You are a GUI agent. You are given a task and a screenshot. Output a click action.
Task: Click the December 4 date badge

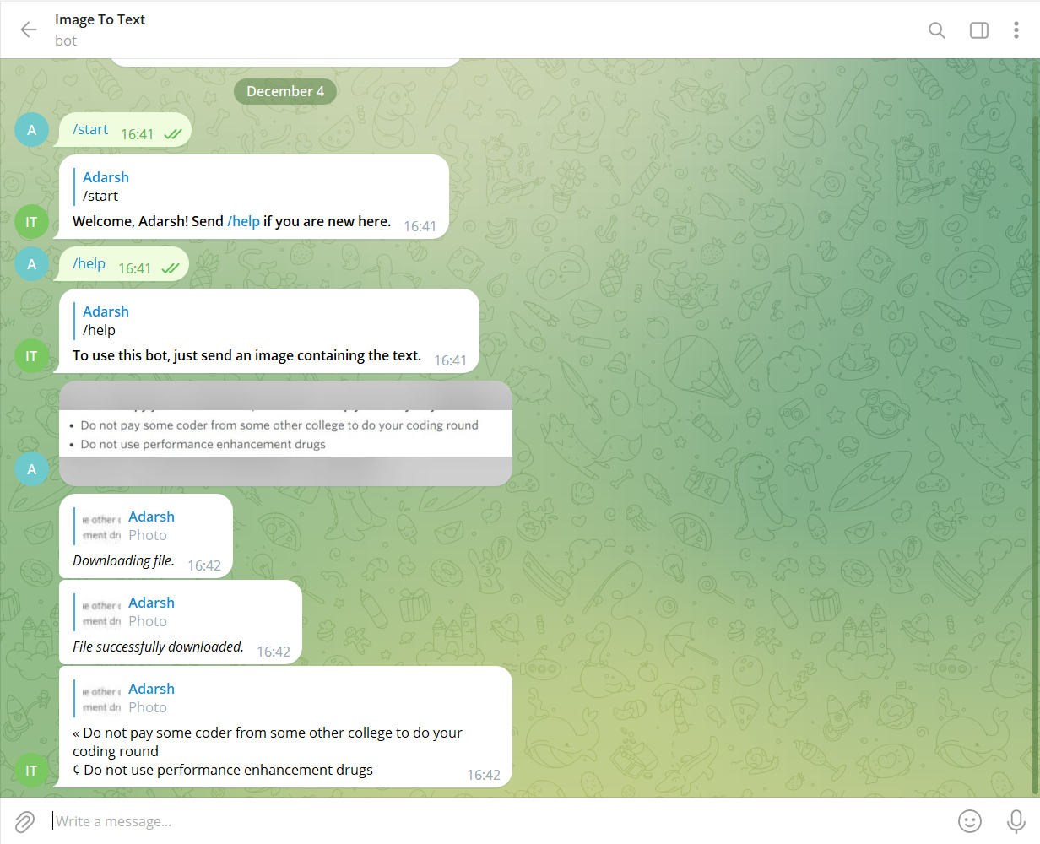pos(285,91)
